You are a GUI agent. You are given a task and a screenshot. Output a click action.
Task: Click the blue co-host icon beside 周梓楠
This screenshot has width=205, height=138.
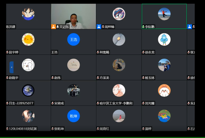99,27
